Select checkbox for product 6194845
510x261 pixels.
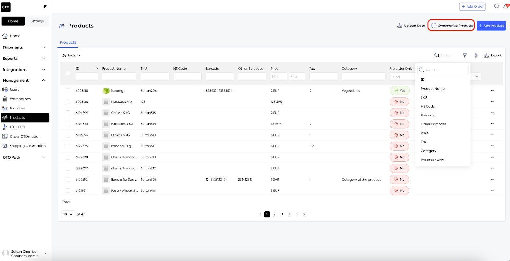point(68,124)
